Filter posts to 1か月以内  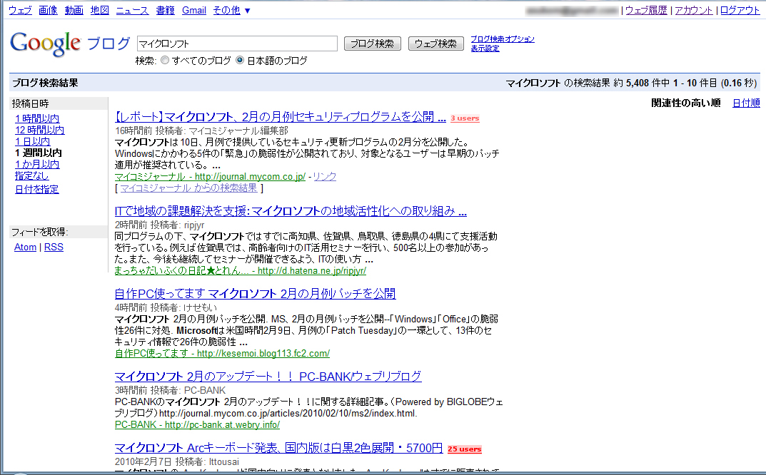[37, 165]
